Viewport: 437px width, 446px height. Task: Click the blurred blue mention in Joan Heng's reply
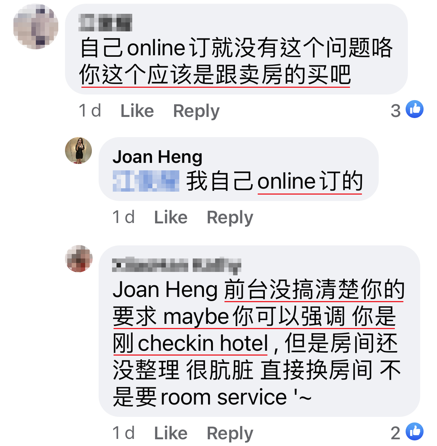(146, 181)
